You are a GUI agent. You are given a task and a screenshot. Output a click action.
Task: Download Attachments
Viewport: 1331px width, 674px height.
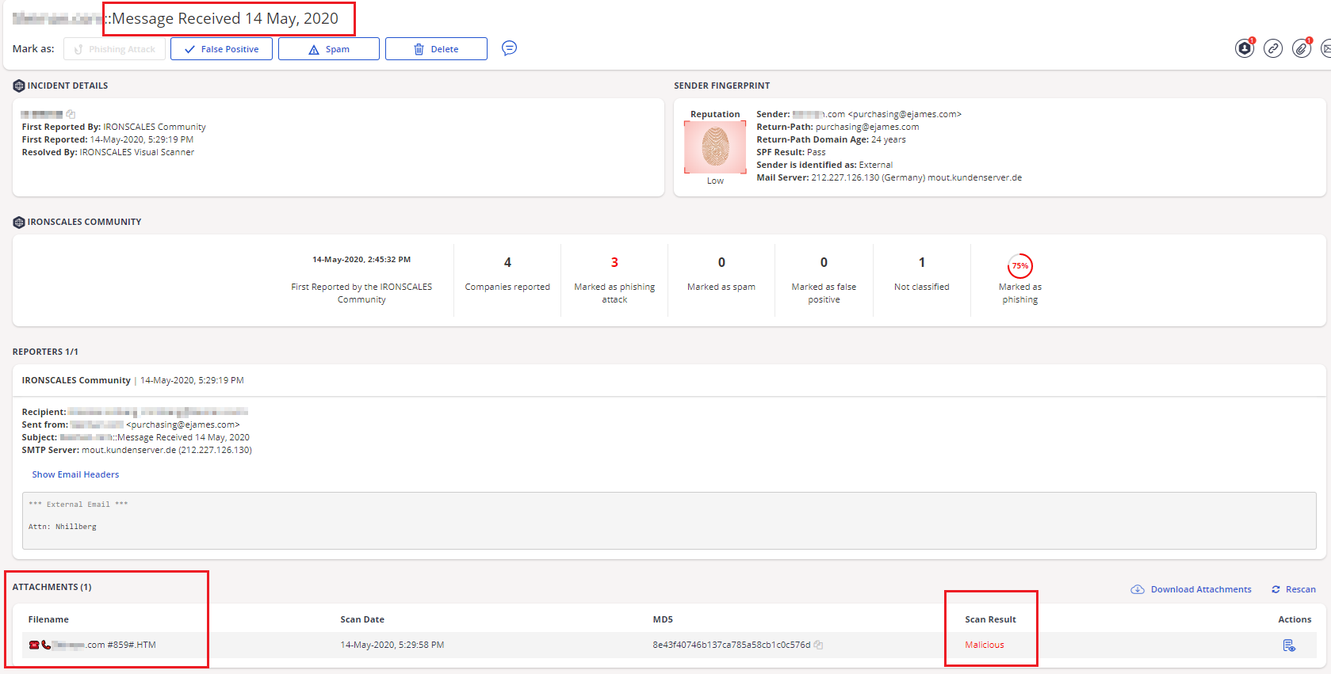1191,589
